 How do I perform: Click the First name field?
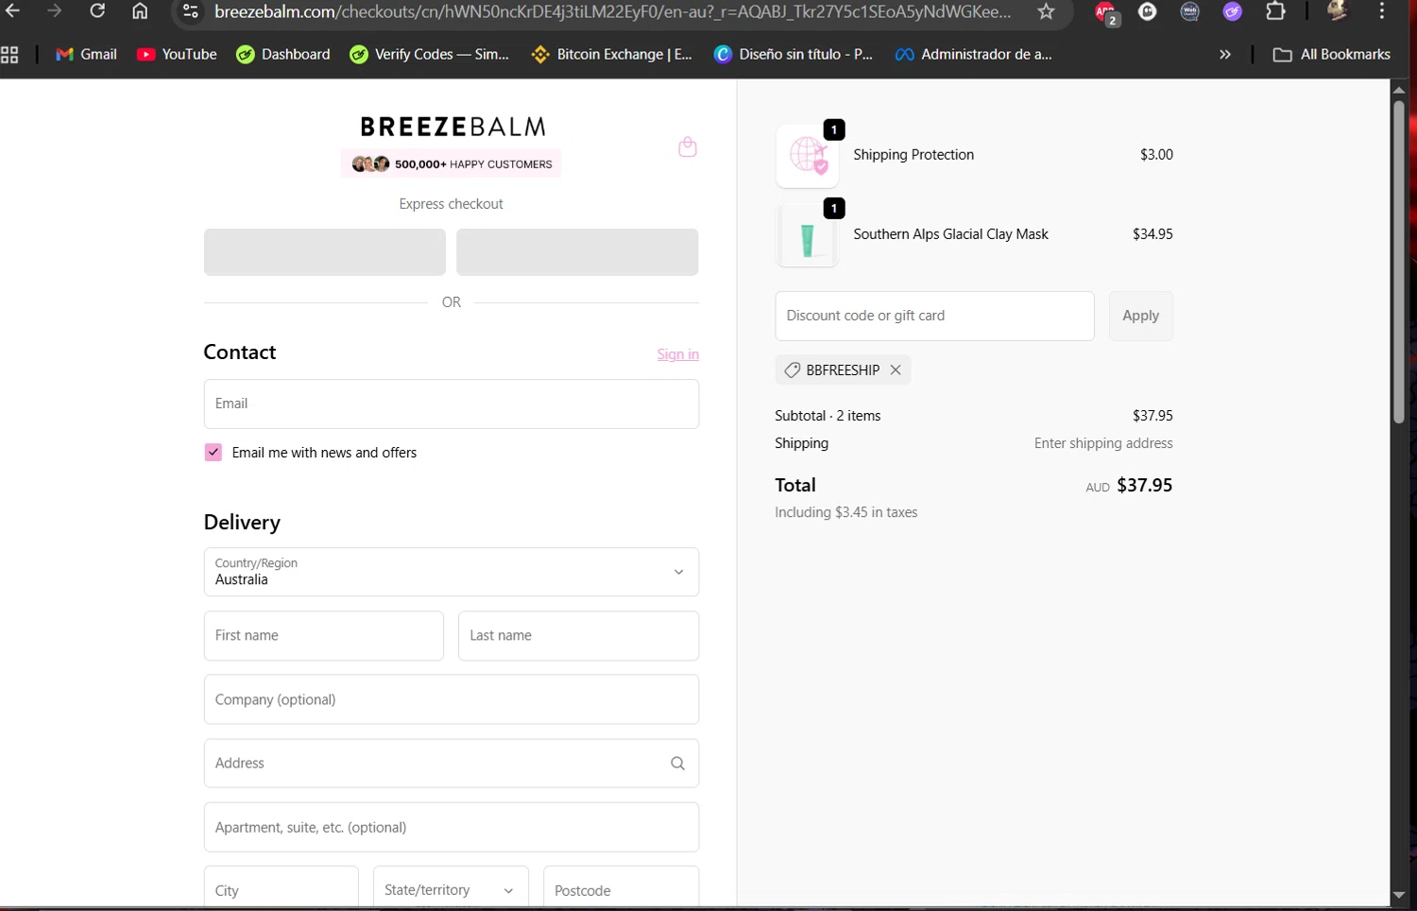pos(324,636)
